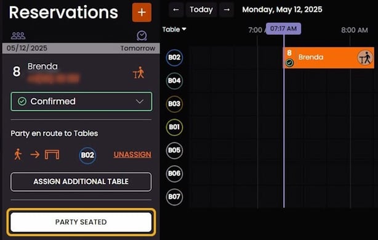Open the Confirmed status dropdown
Screen dimensions: 378x240
pyautogui.click(x=81, y=102)
